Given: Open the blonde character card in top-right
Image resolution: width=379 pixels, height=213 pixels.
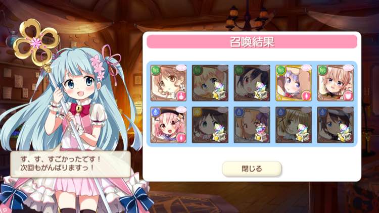Looking at the screenshot, I should click(x=335, y=83).
